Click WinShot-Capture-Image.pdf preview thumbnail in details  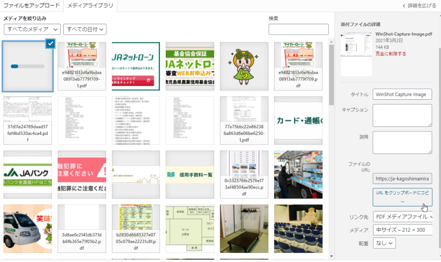pyautogui.click(x=356, y=54)
